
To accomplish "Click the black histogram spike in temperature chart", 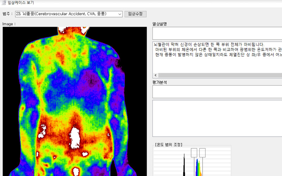I will point(184,165).
